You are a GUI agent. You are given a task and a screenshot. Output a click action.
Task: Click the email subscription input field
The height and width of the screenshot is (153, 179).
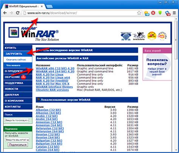[x=17, y=140]
